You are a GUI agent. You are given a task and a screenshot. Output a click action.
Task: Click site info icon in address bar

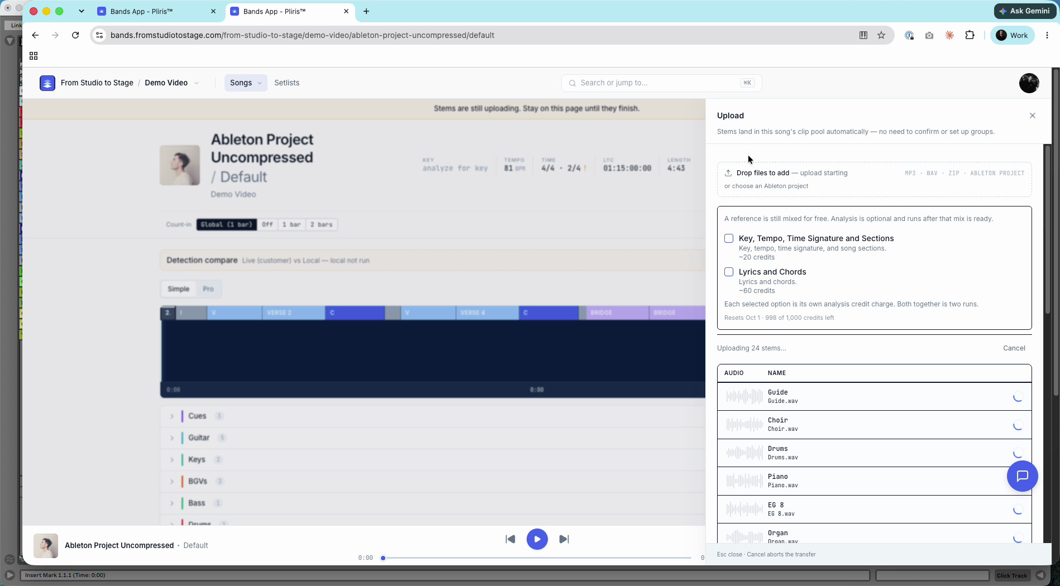click(x=99, y=35)
